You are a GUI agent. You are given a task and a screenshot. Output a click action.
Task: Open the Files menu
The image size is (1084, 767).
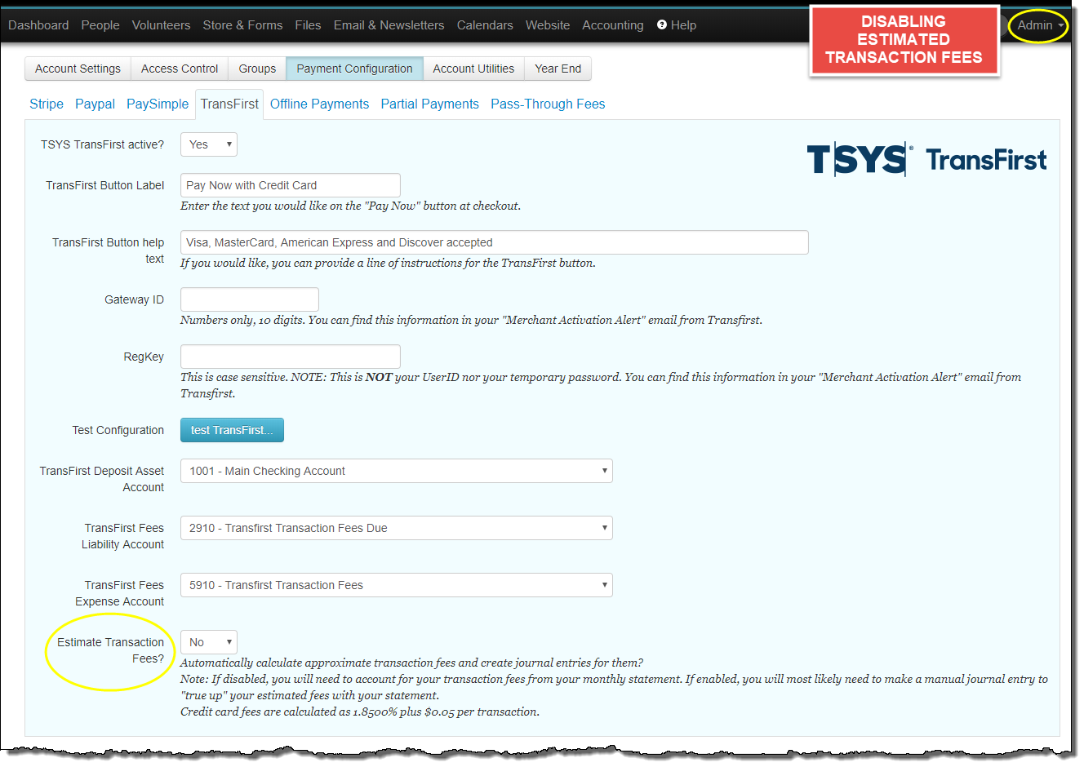[x=308, y=25]
